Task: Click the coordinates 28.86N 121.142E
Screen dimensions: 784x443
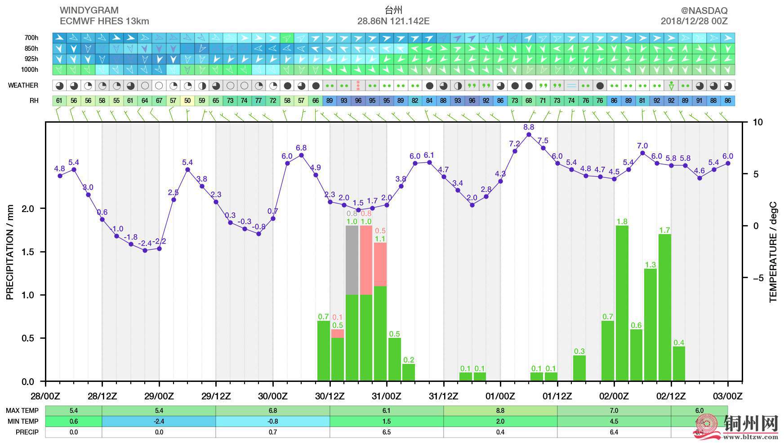Action: pos(393,21)
